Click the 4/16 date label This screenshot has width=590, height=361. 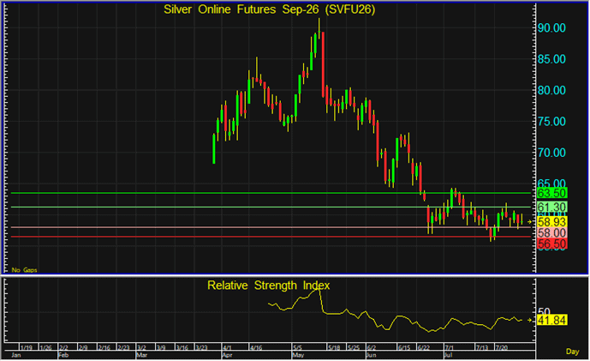pos(256,347)
